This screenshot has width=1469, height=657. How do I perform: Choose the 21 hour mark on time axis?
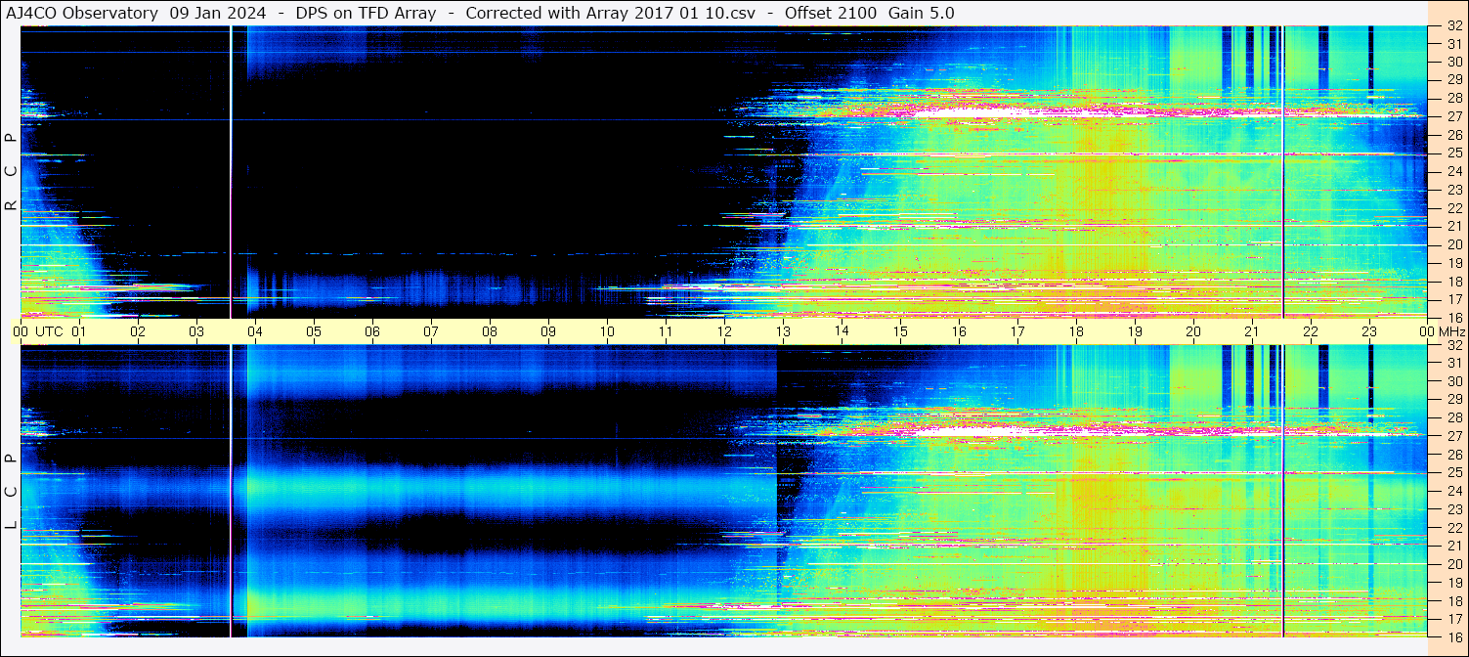[x=1252, y=331]
